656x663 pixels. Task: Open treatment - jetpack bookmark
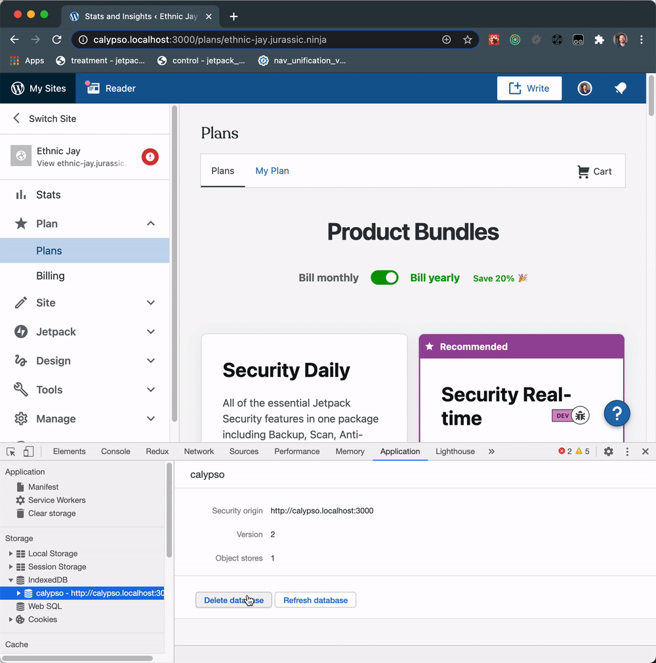[100, 60]
